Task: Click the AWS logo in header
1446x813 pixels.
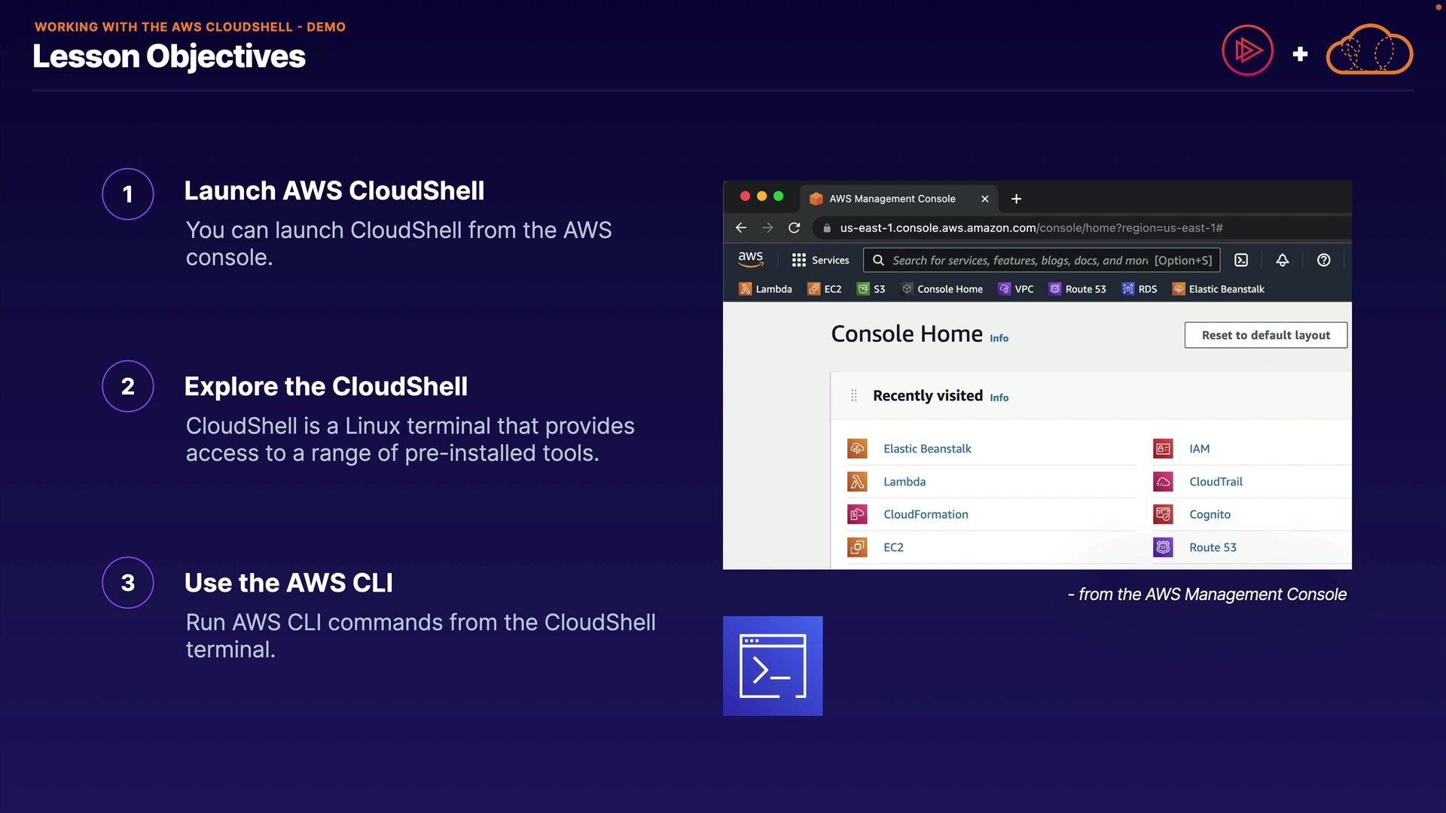Action: (x=750, y=259)
